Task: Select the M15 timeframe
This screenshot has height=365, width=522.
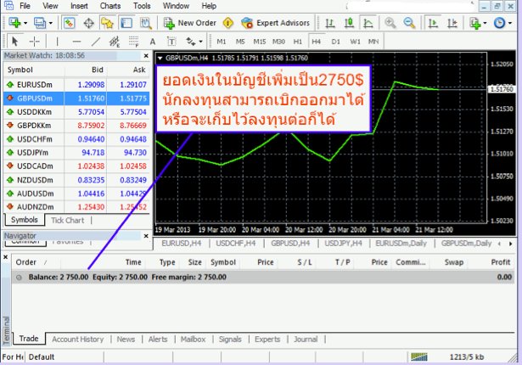Action: coord(260,42)
